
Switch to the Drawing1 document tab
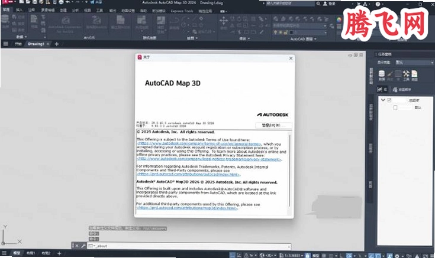36,44
